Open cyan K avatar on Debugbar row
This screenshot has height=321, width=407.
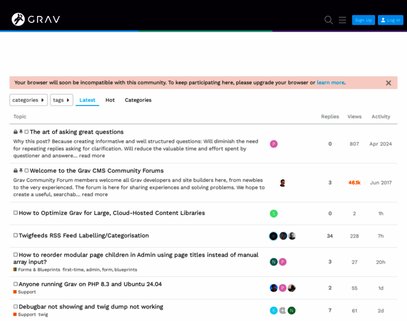[x=274, y=310]
